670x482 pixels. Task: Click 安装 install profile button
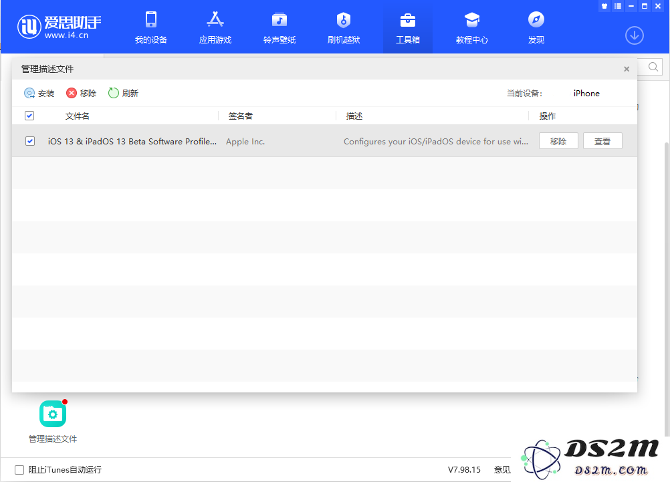pyautogui.click(x=39, y=93)
